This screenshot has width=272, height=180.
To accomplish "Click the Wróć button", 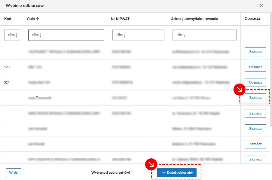I will [x=13, y=172].
